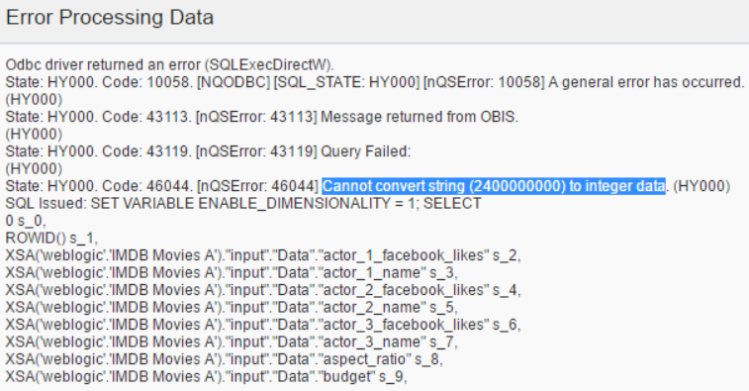Click the "0 s_0," SQL line

(26, 221)
